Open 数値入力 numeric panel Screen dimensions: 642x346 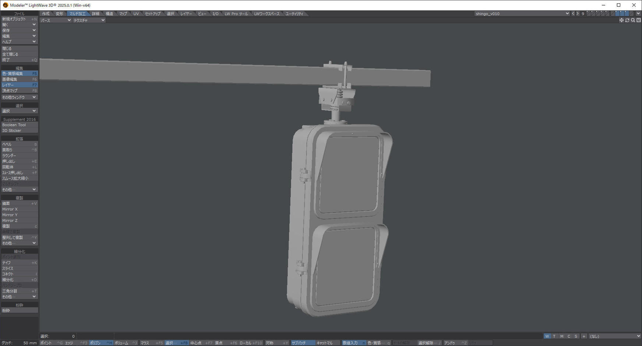tap(354, 343)
